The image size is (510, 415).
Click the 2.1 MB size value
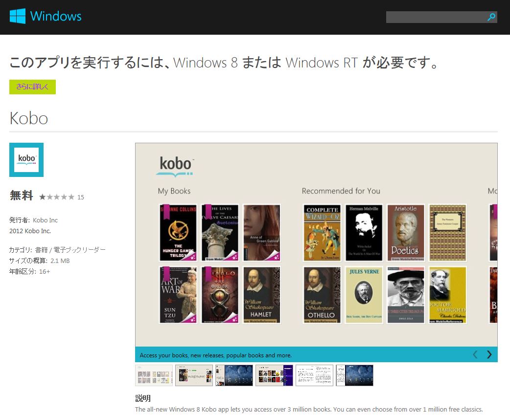tap(60, 261)
